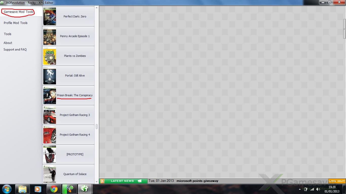
Task: Click the Perfect Dark: Zero cover art
Action: (50, 16)
